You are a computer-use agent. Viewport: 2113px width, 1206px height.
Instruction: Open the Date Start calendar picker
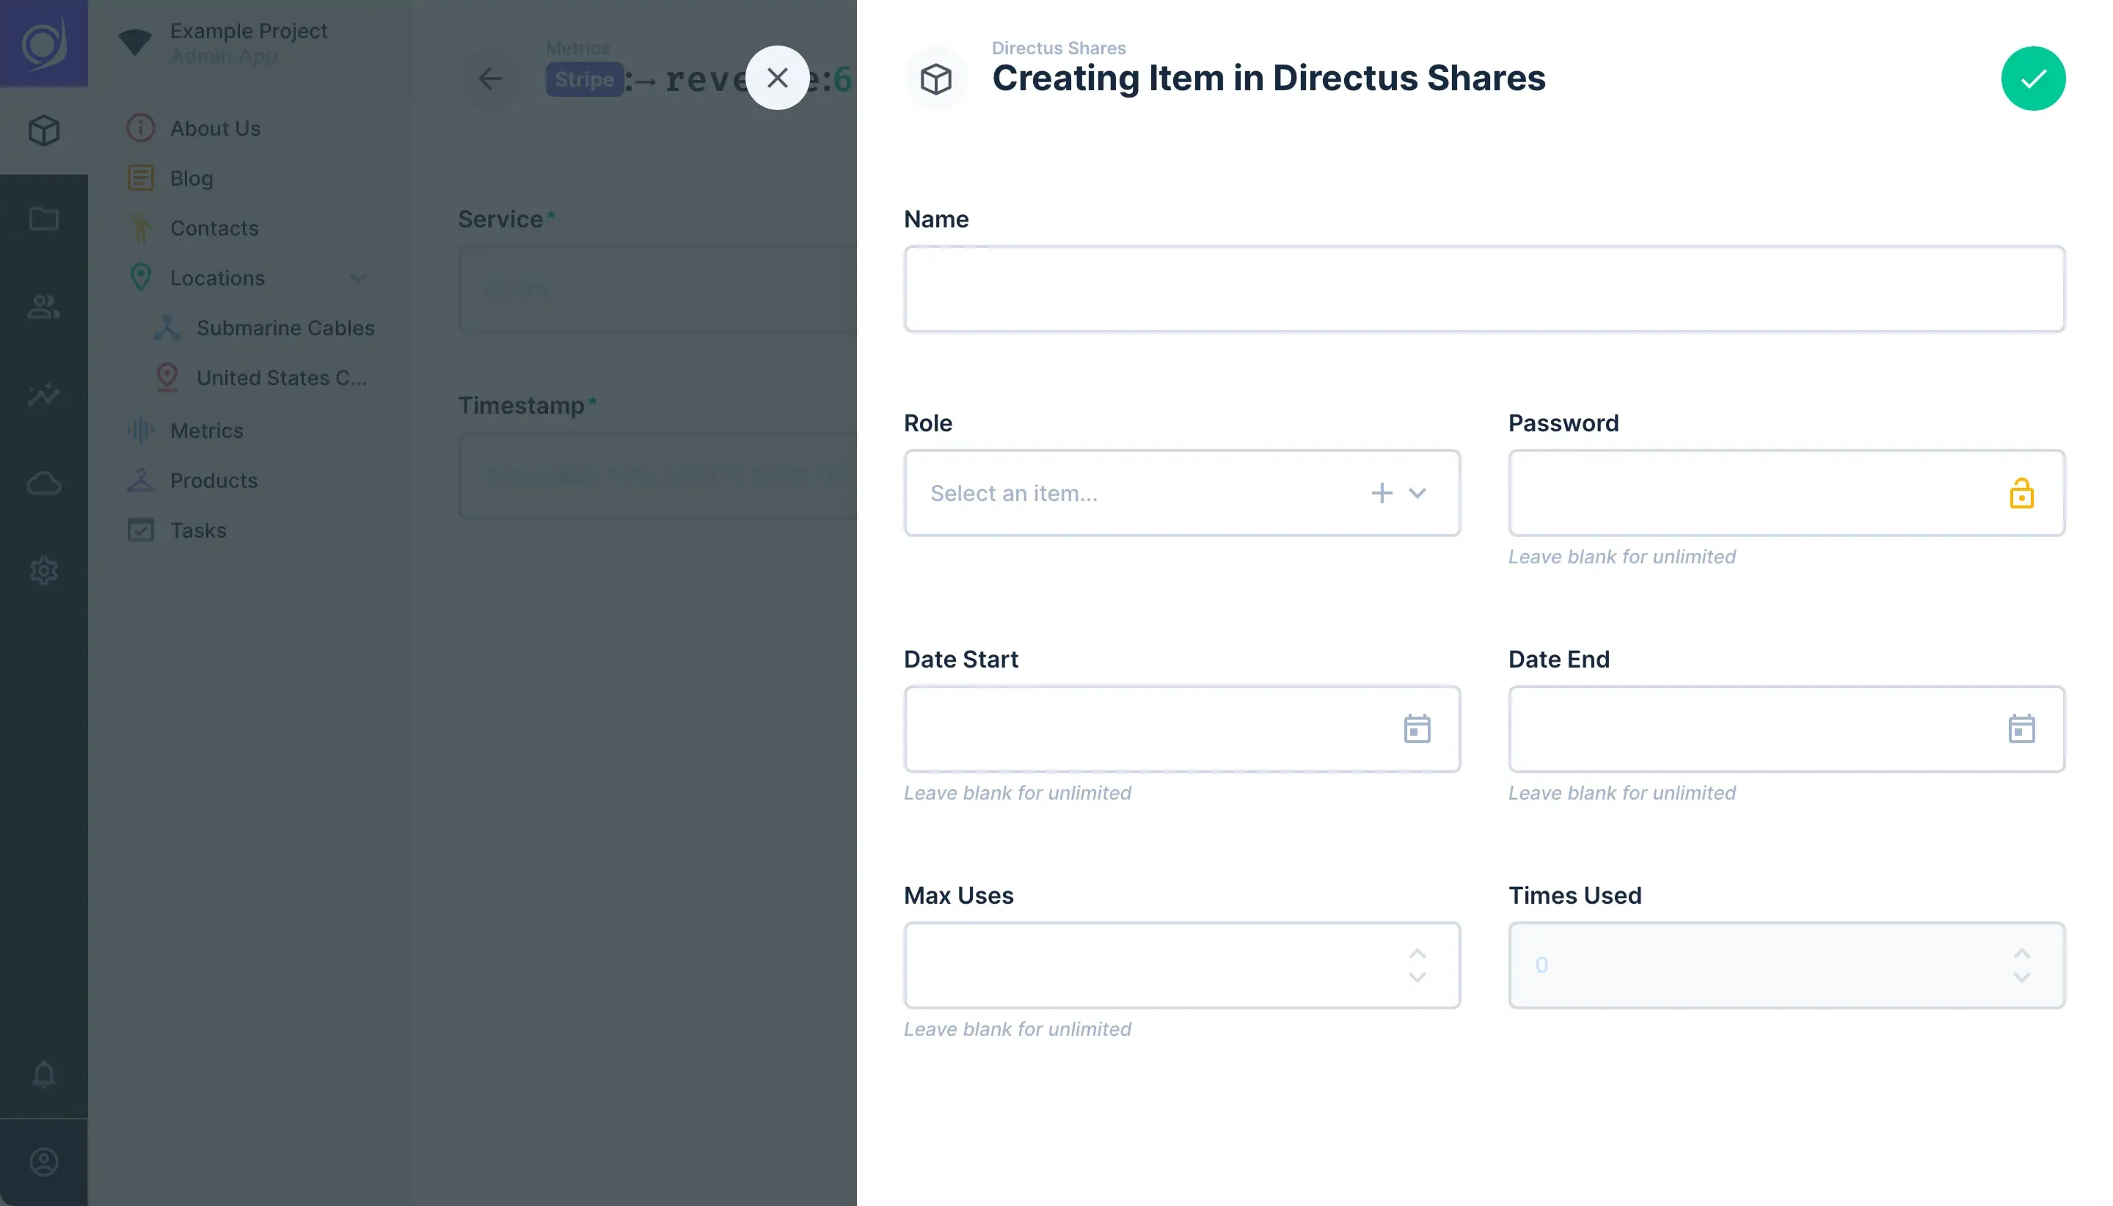(x=1417, y=729)
